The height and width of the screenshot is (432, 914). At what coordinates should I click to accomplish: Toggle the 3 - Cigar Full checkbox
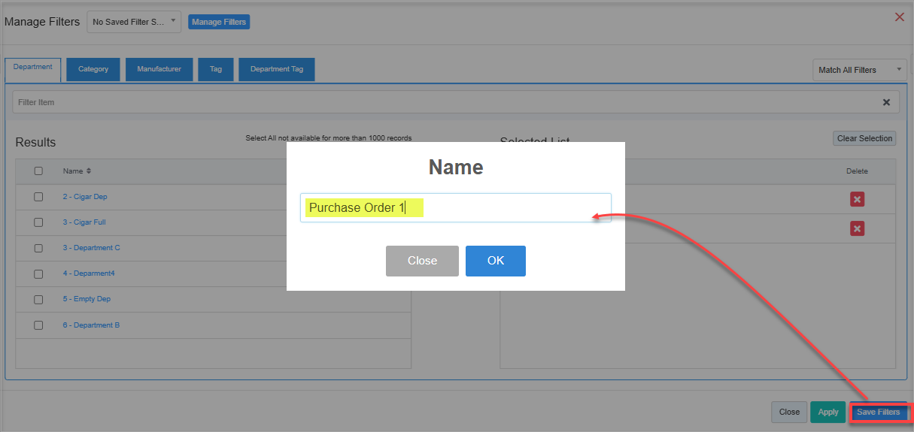(x=38, y=222)
